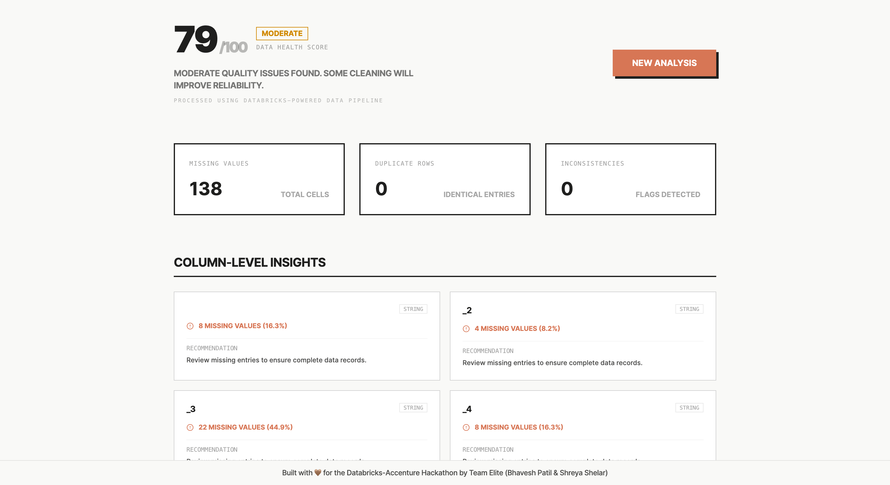890x485 pixels.
Task: Click the STRING tag on the unnamed column card
Action: point(413,309)
